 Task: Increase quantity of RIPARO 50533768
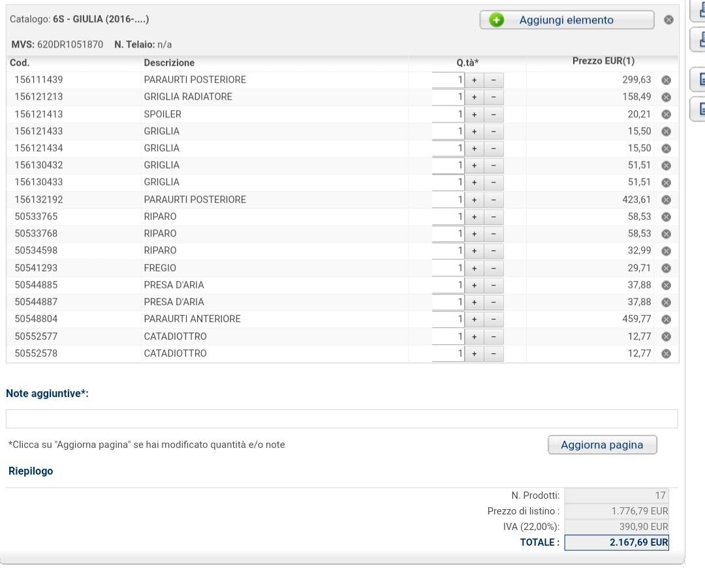(474, 234)
